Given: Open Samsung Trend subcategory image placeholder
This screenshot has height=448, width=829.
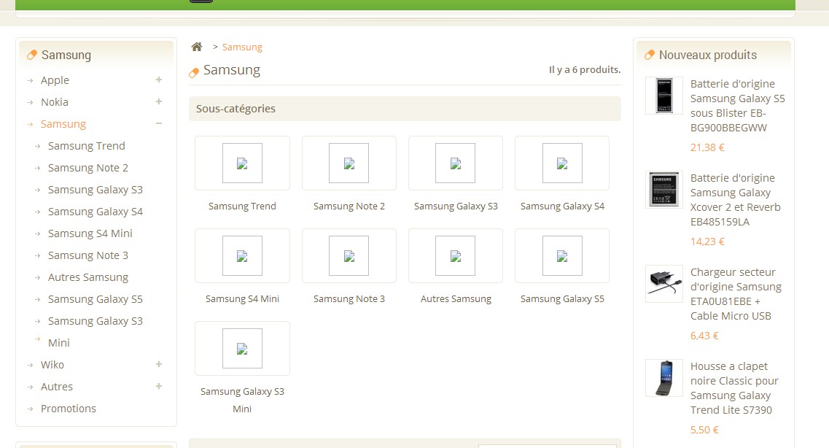Looking at the screenshot, I should pos(242,163).
